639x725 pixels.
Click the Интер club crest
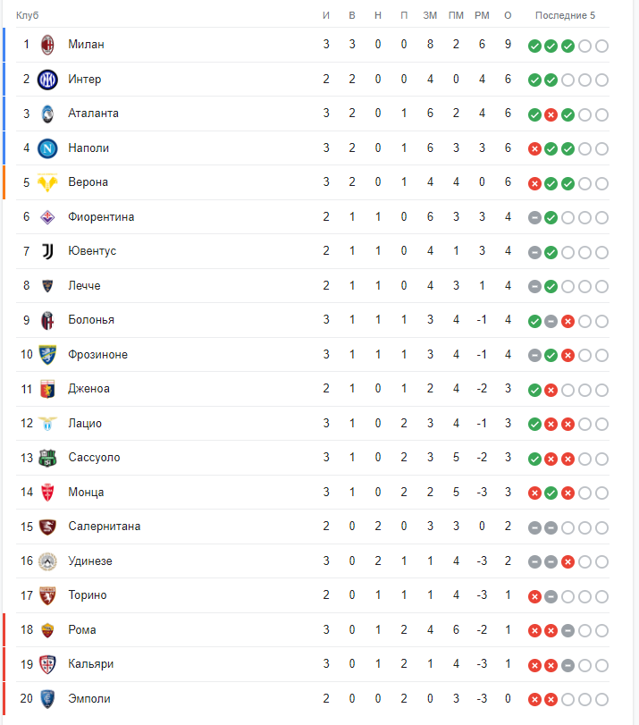47,80
